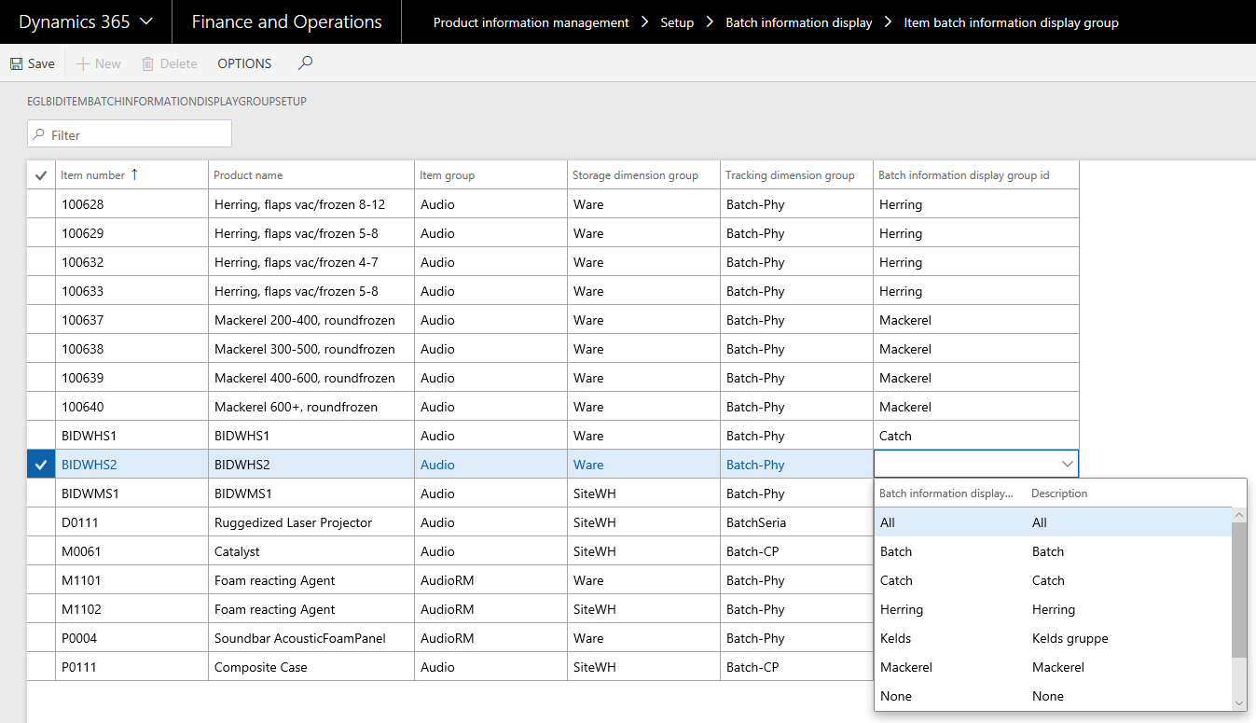Tick the row selector for item 100628
The height and width of the screenshot is (723, 1256).
[41, 204]
